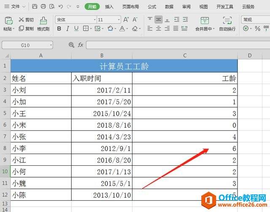Open the 云服务 tab
This screenshot has width=270, height=212.
click(x=248, y=7)
